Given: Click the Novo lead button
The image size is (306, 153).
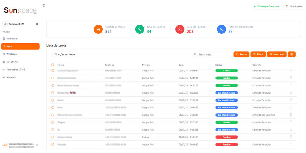Looking at the screenshot, I should coord(277,54).
